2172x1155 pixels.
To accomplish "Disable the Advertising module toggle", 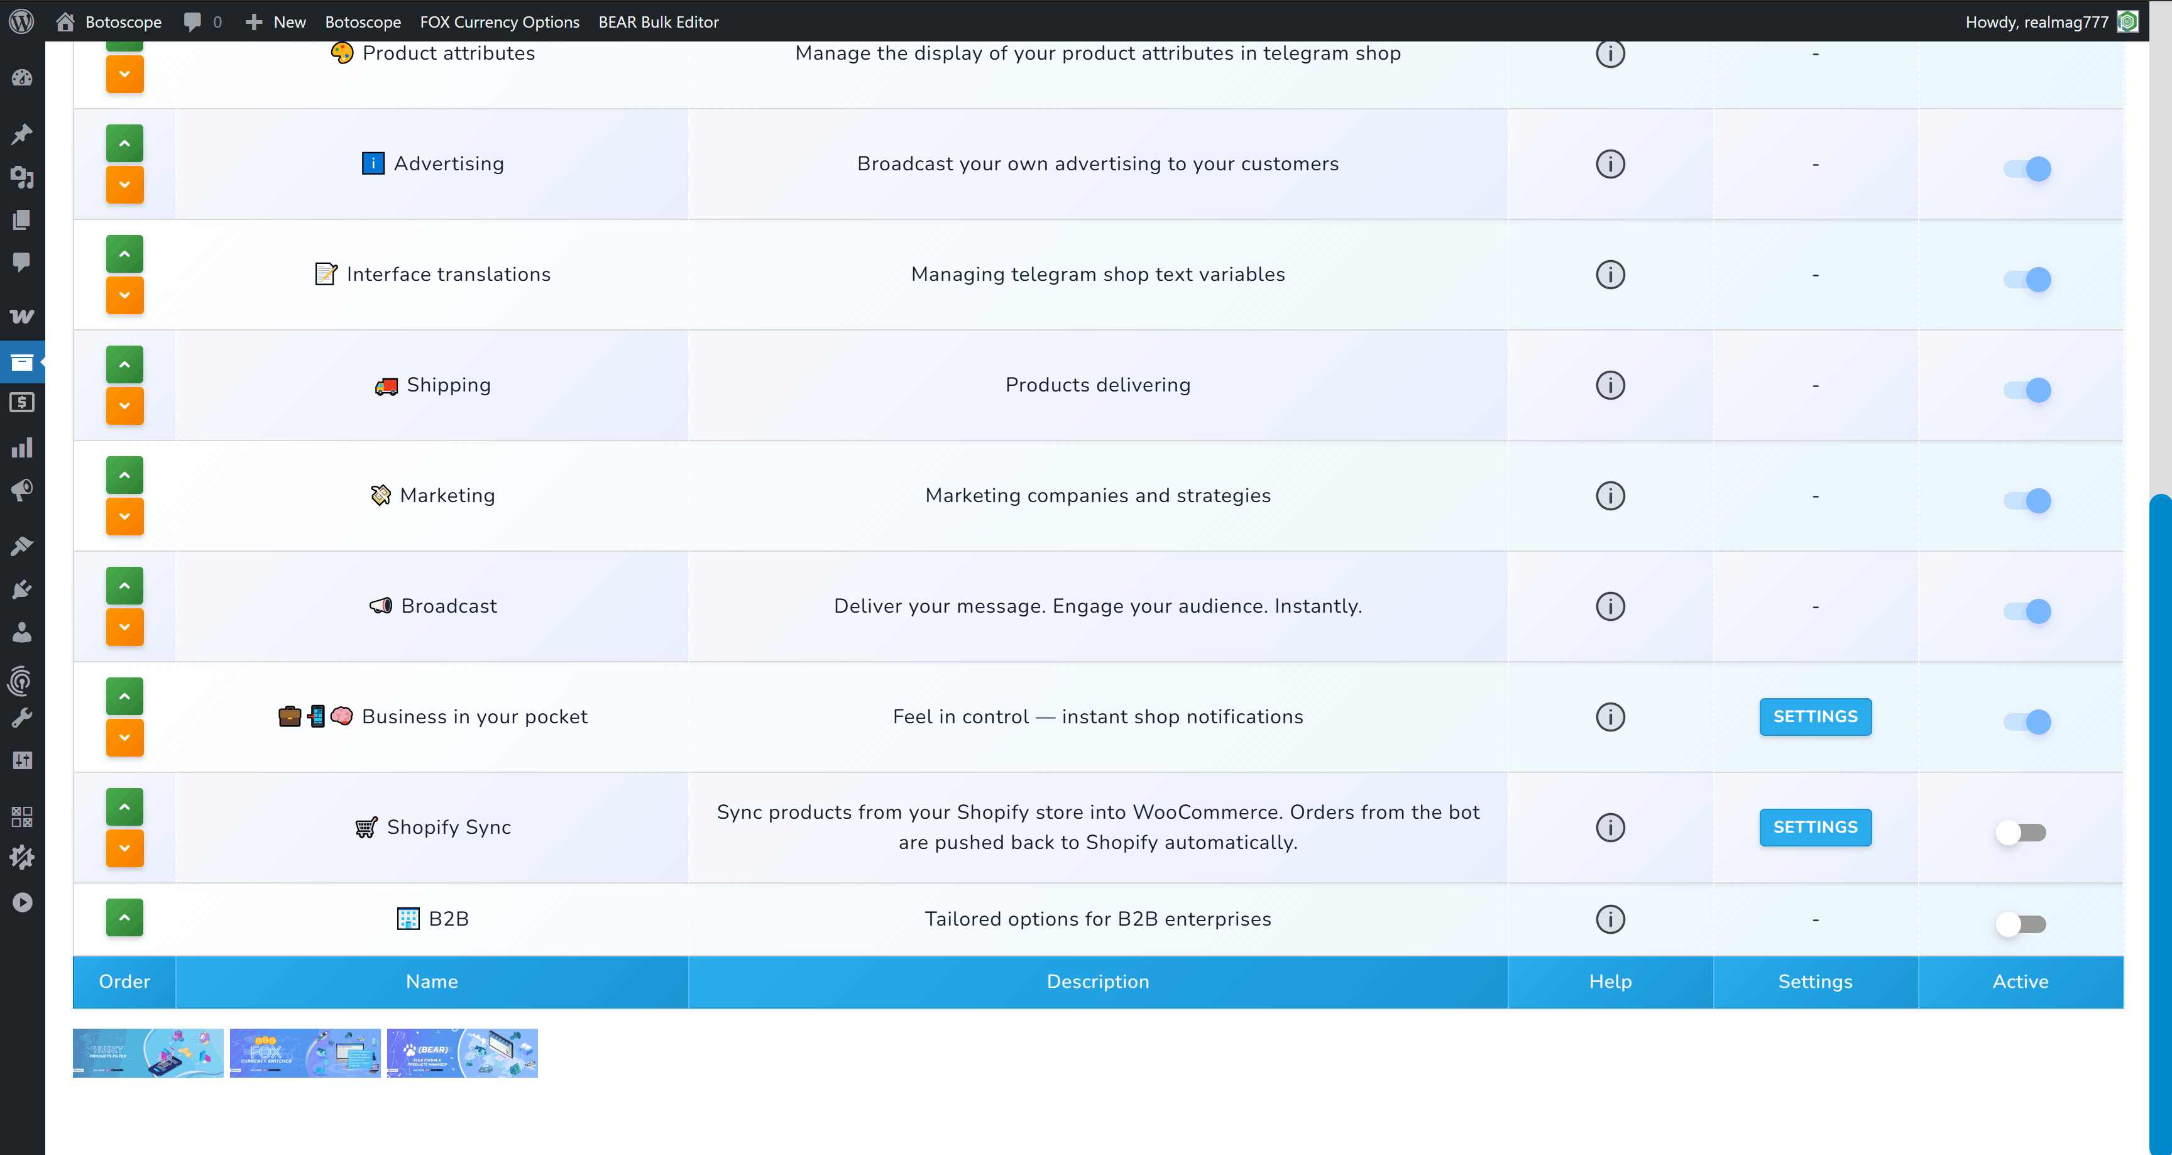I will coord(2021,168).
